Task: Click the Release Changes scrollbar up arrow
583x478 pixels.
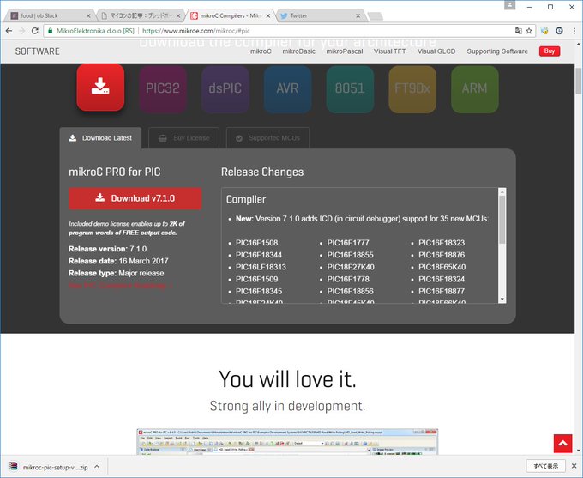Action: tap(502, 191)
